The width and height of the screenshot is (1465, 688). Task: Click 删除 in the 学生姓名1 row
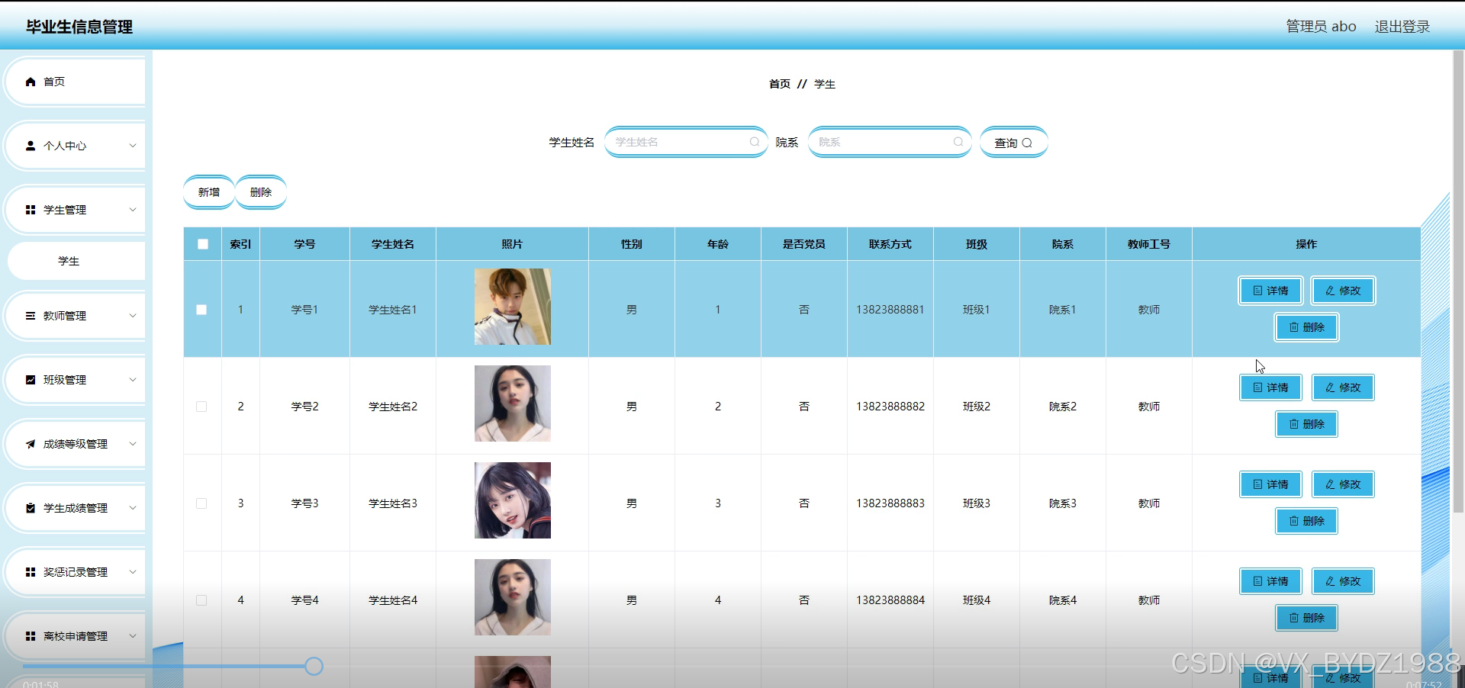(1306, 327)
